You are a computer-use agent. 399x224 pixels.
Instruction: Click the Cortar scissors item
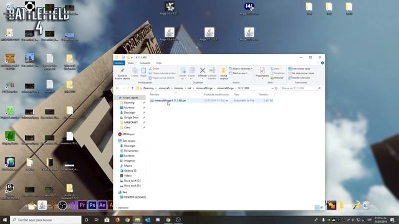(154, 68)
